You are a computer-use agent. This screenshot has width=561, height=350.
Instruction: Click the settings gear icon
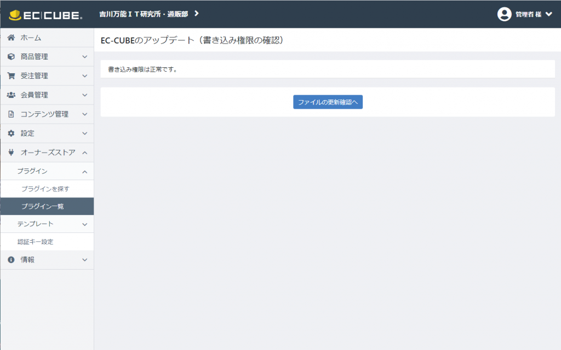coord(11,133)
